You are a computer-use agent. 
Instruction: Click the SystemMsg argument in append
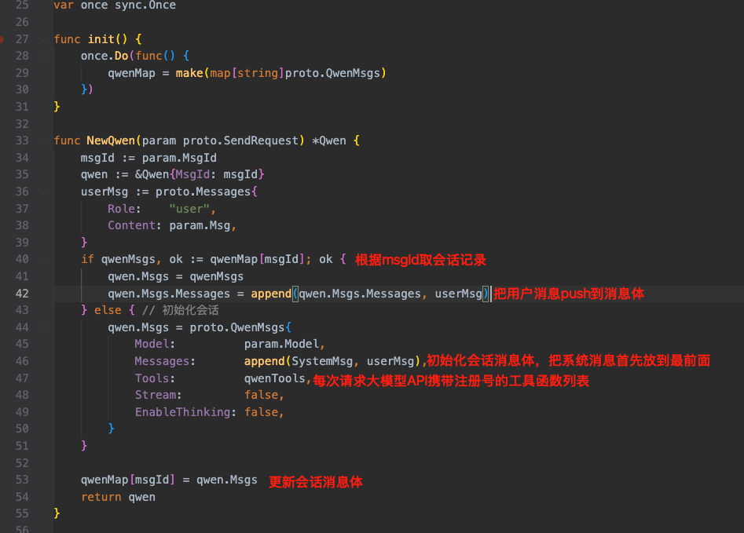[322, 361]
